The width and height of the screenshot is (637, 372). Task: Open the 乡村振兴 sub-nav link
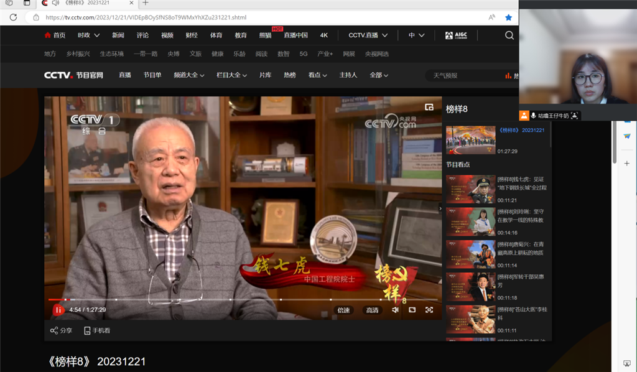click(78, 53)
